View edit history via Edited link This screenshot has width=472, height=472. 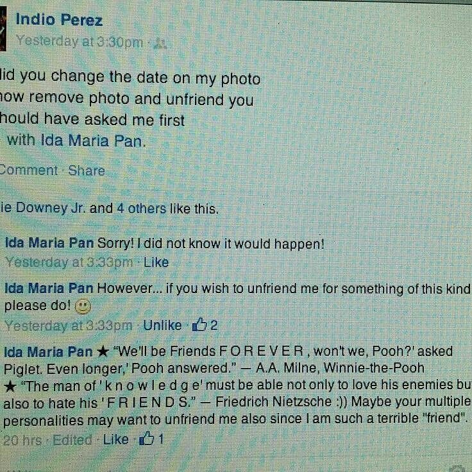pyautogui.click(x=72, y=440)
